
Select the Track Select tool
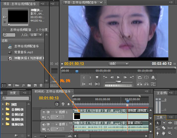164,123
